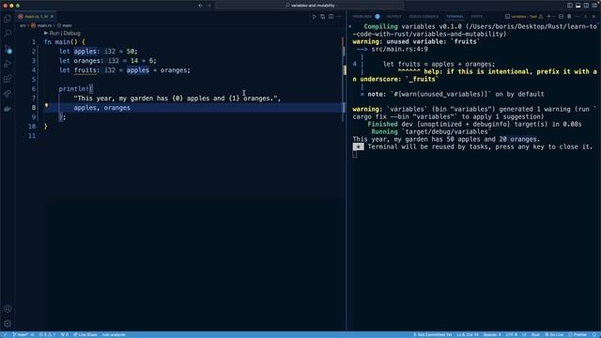Close the main.rs editor tab

click(x=53, y=17)
